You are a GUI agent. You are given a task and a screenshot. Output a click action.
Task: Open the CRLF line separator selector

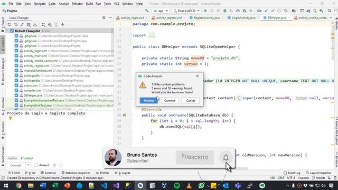click(281, 178)
